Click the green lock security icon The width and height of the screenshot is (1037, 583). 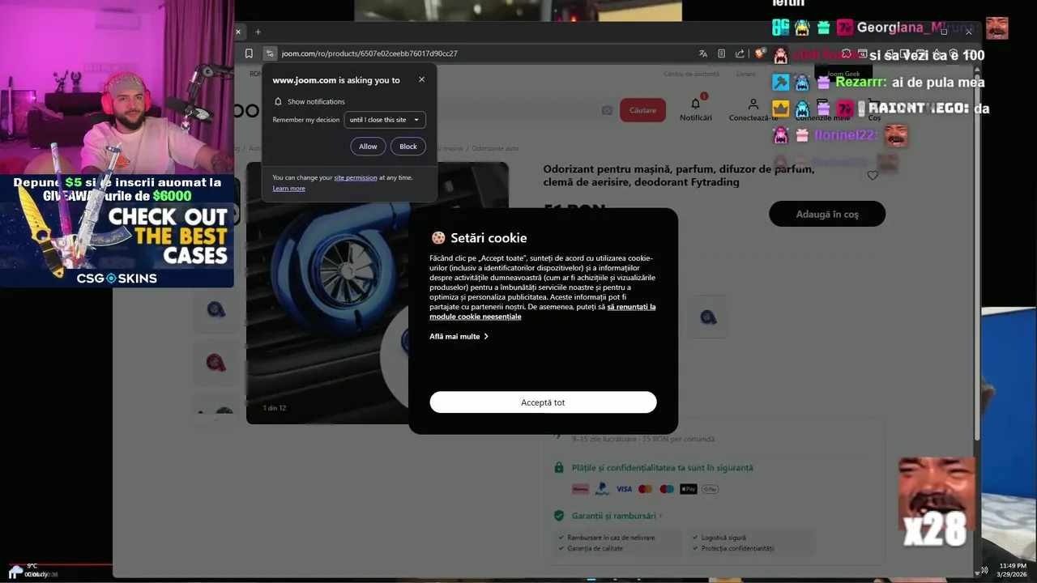tap(558, 467)
